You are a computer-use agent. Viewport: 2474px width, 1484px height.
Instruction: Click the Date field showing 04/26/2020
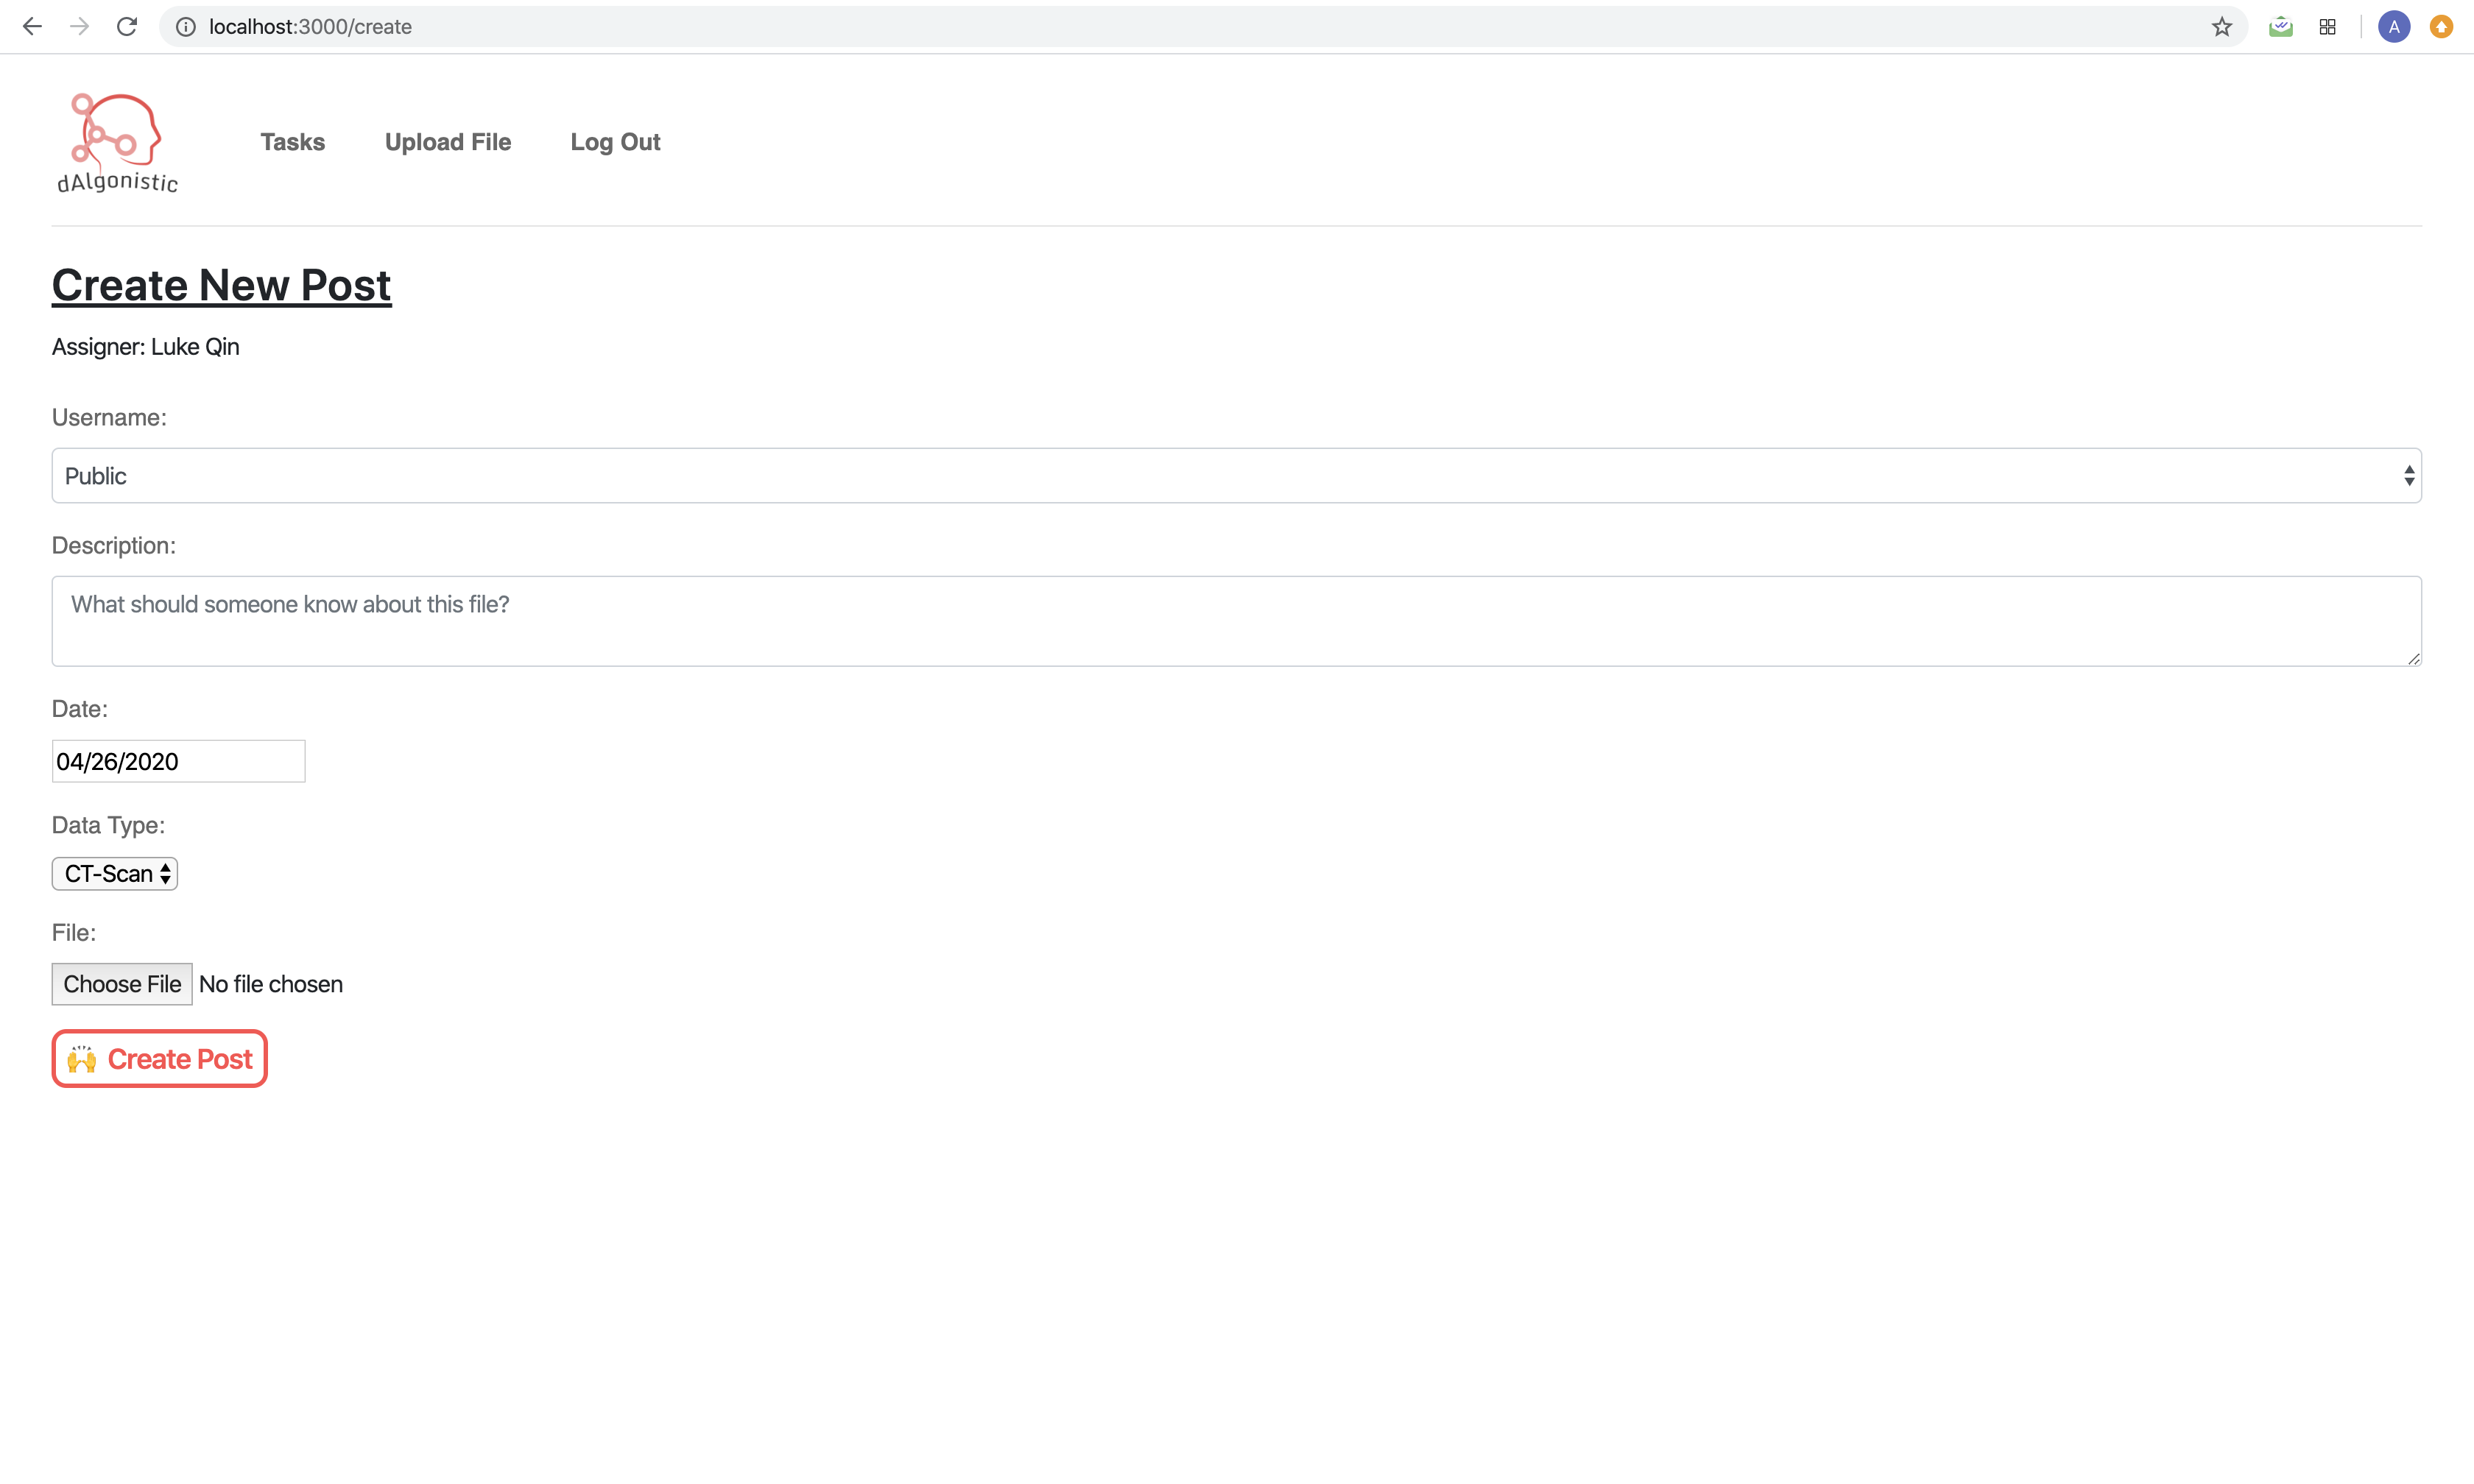coord(178,762)
